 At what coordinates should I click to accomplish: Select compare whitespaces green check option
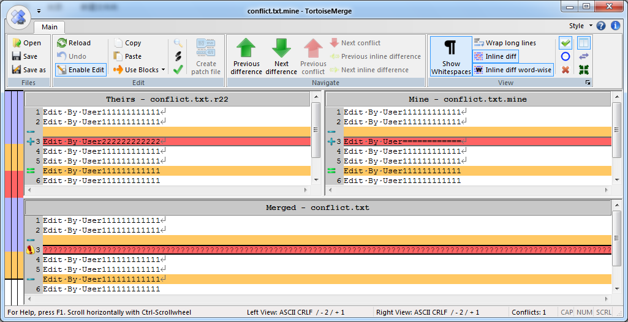pos(566,43)
